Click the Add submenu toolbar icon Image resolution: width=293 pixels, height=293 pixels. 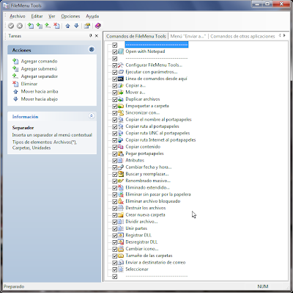(39, 26)
